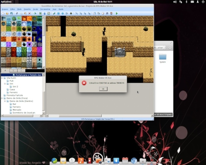
Task: Click the red X Delete icon
Action: [x=30, y=14]
